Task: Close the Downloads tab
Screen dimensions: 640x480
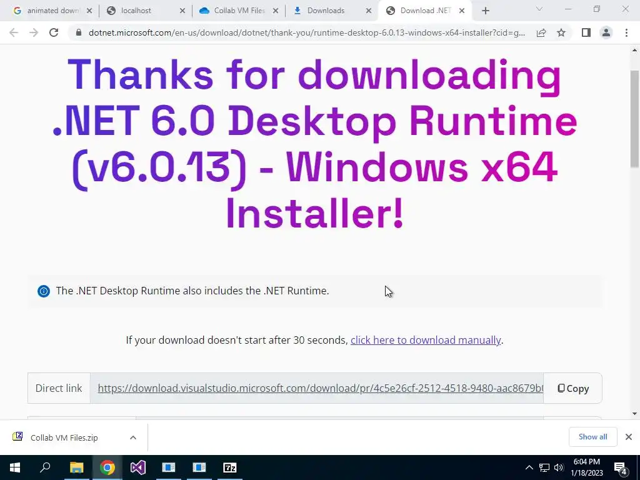Action: (x=369, y=11)
